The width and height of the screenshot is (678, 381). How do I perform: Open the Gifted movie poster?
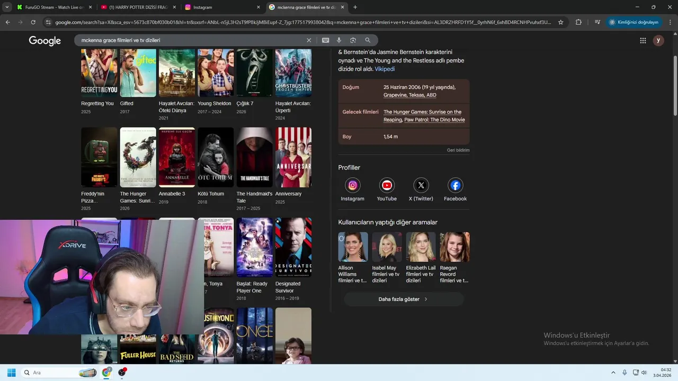(x=138, y=73)
